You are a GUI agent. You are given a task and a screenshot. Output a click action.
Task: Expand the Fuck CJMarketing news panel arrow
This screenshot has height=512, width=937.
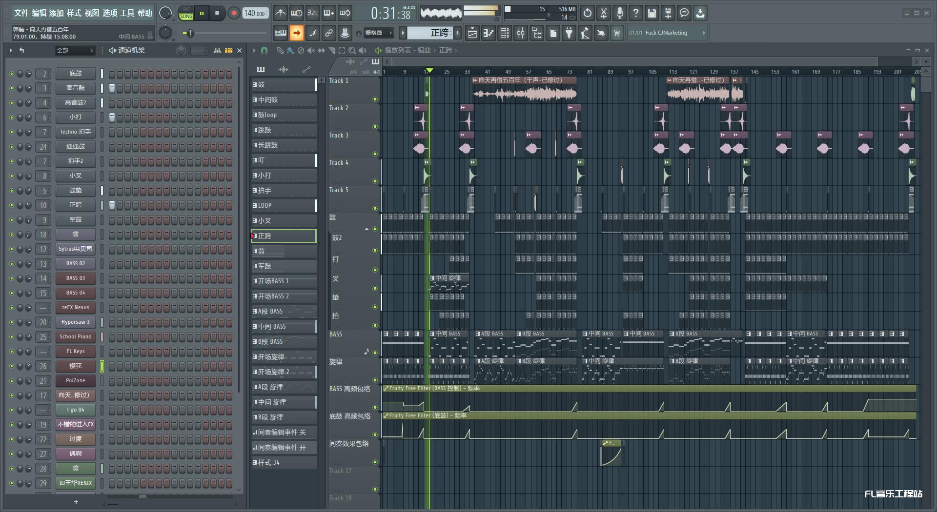click(704, 33)
